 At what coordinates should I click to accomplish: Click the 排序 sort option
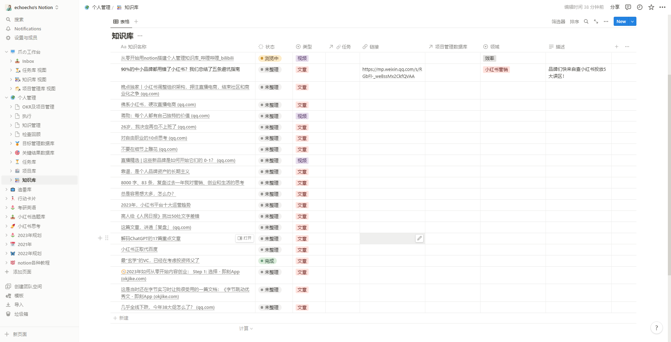574,22
